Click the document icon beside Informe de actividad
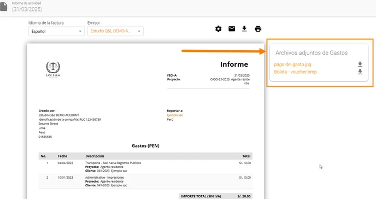 coord(3,7)
